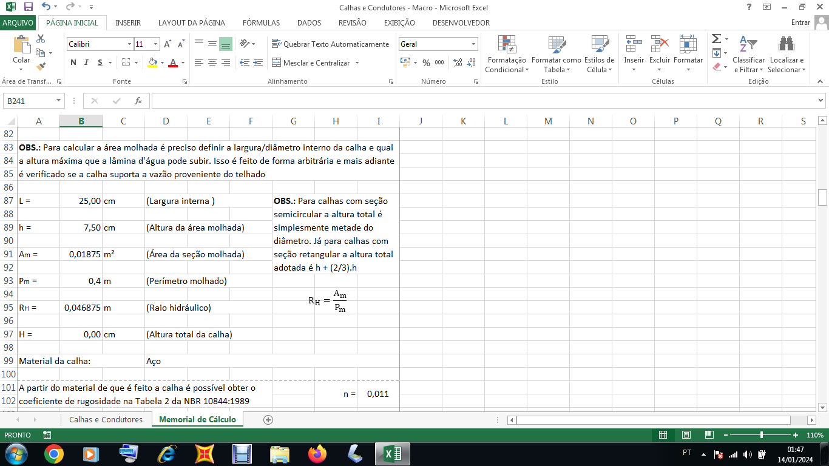Click the zoom slider in status bar

coord(762,435)
